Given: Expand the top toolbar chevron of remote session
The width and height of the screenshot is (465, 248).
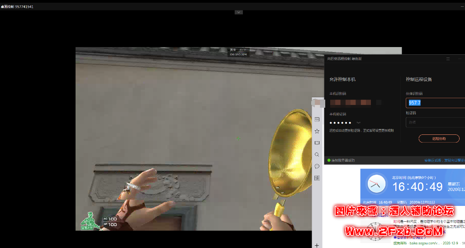Looking at the screenshot, I should coord(239,13).
